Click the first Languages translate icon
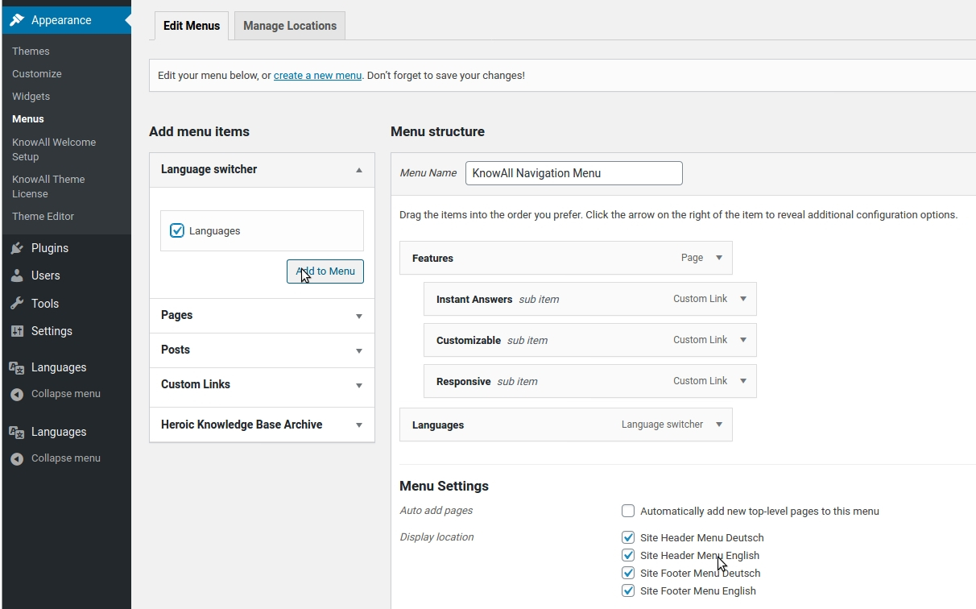This screenshot has height=609, width=976. click(x=17, y=367)
